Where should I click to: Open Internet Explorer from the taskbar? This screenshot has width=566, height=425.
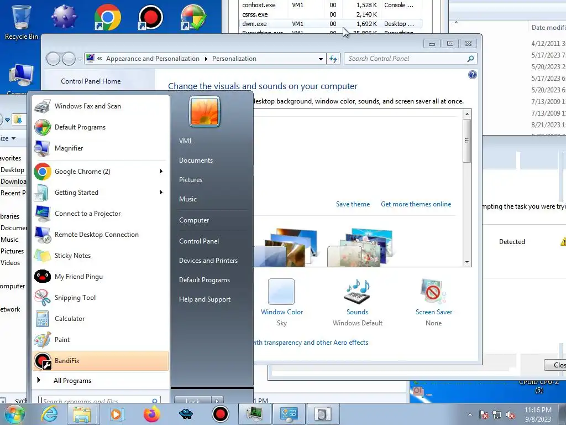click(49, 414)
